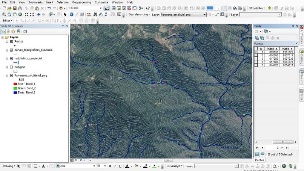This screenshot has width=304, height=171.
Task: Uncheck Panorama_sin_titulo1.png layer
Action: [11, 76]
